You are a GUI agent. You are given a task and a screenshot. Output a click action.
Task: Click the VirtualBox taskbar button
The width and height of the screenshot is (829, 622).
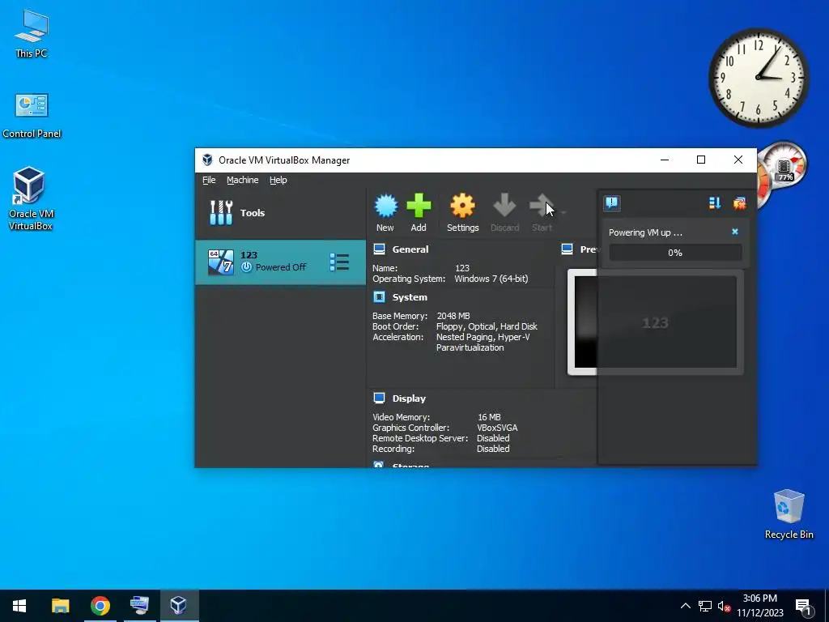[179, 606]
